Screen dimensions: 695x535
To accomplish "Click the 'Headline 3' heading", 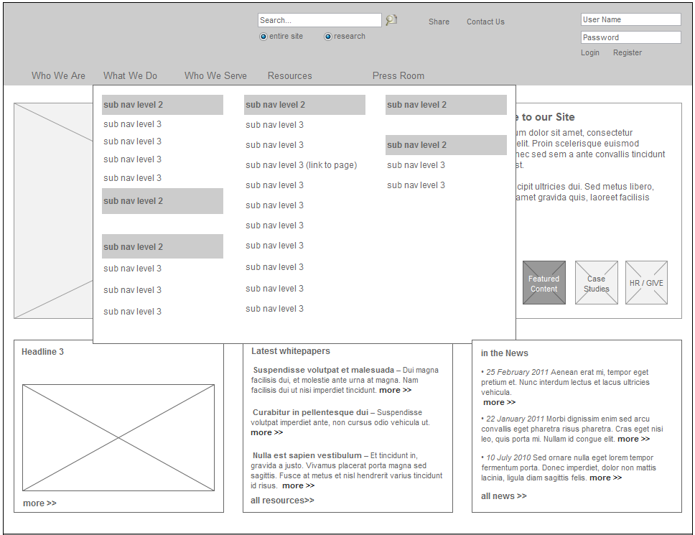I will tap(42, 352).
